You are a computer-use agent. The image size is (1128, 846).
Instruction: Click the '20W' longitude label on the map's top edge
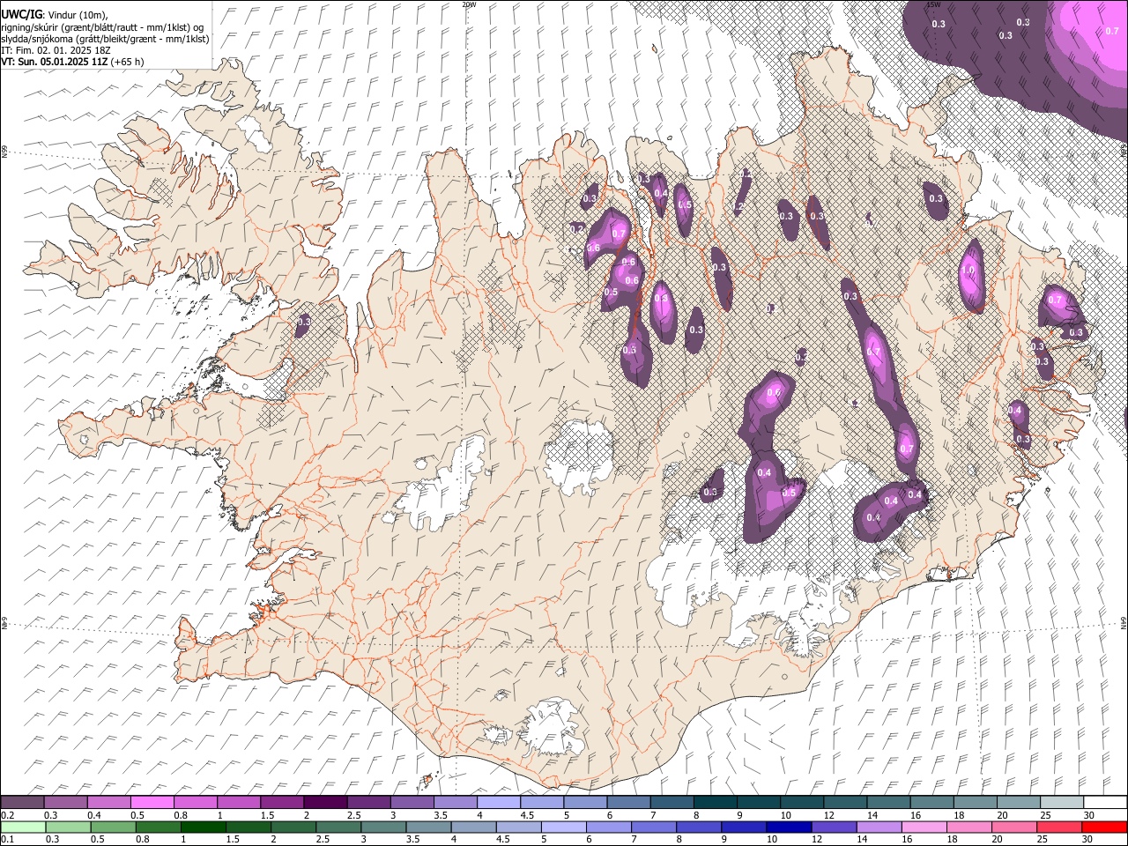point(469,4)
